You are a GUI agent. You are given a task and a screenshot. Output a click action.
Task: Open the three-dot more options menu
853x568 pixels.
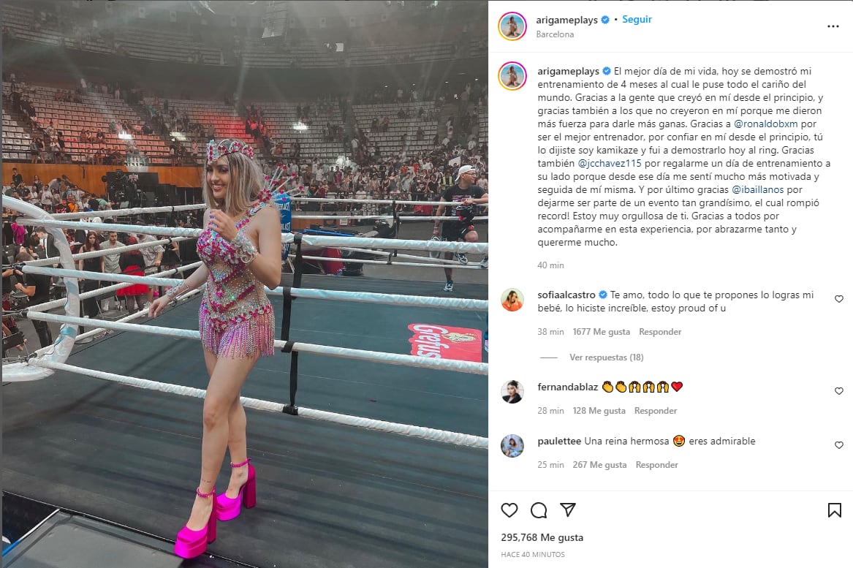click(833, 26)
